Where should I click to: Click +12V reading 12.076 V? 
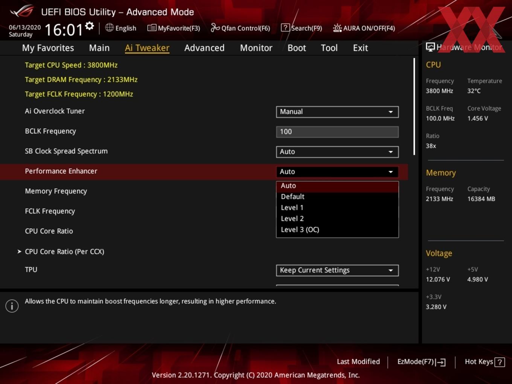click(437, 279)
